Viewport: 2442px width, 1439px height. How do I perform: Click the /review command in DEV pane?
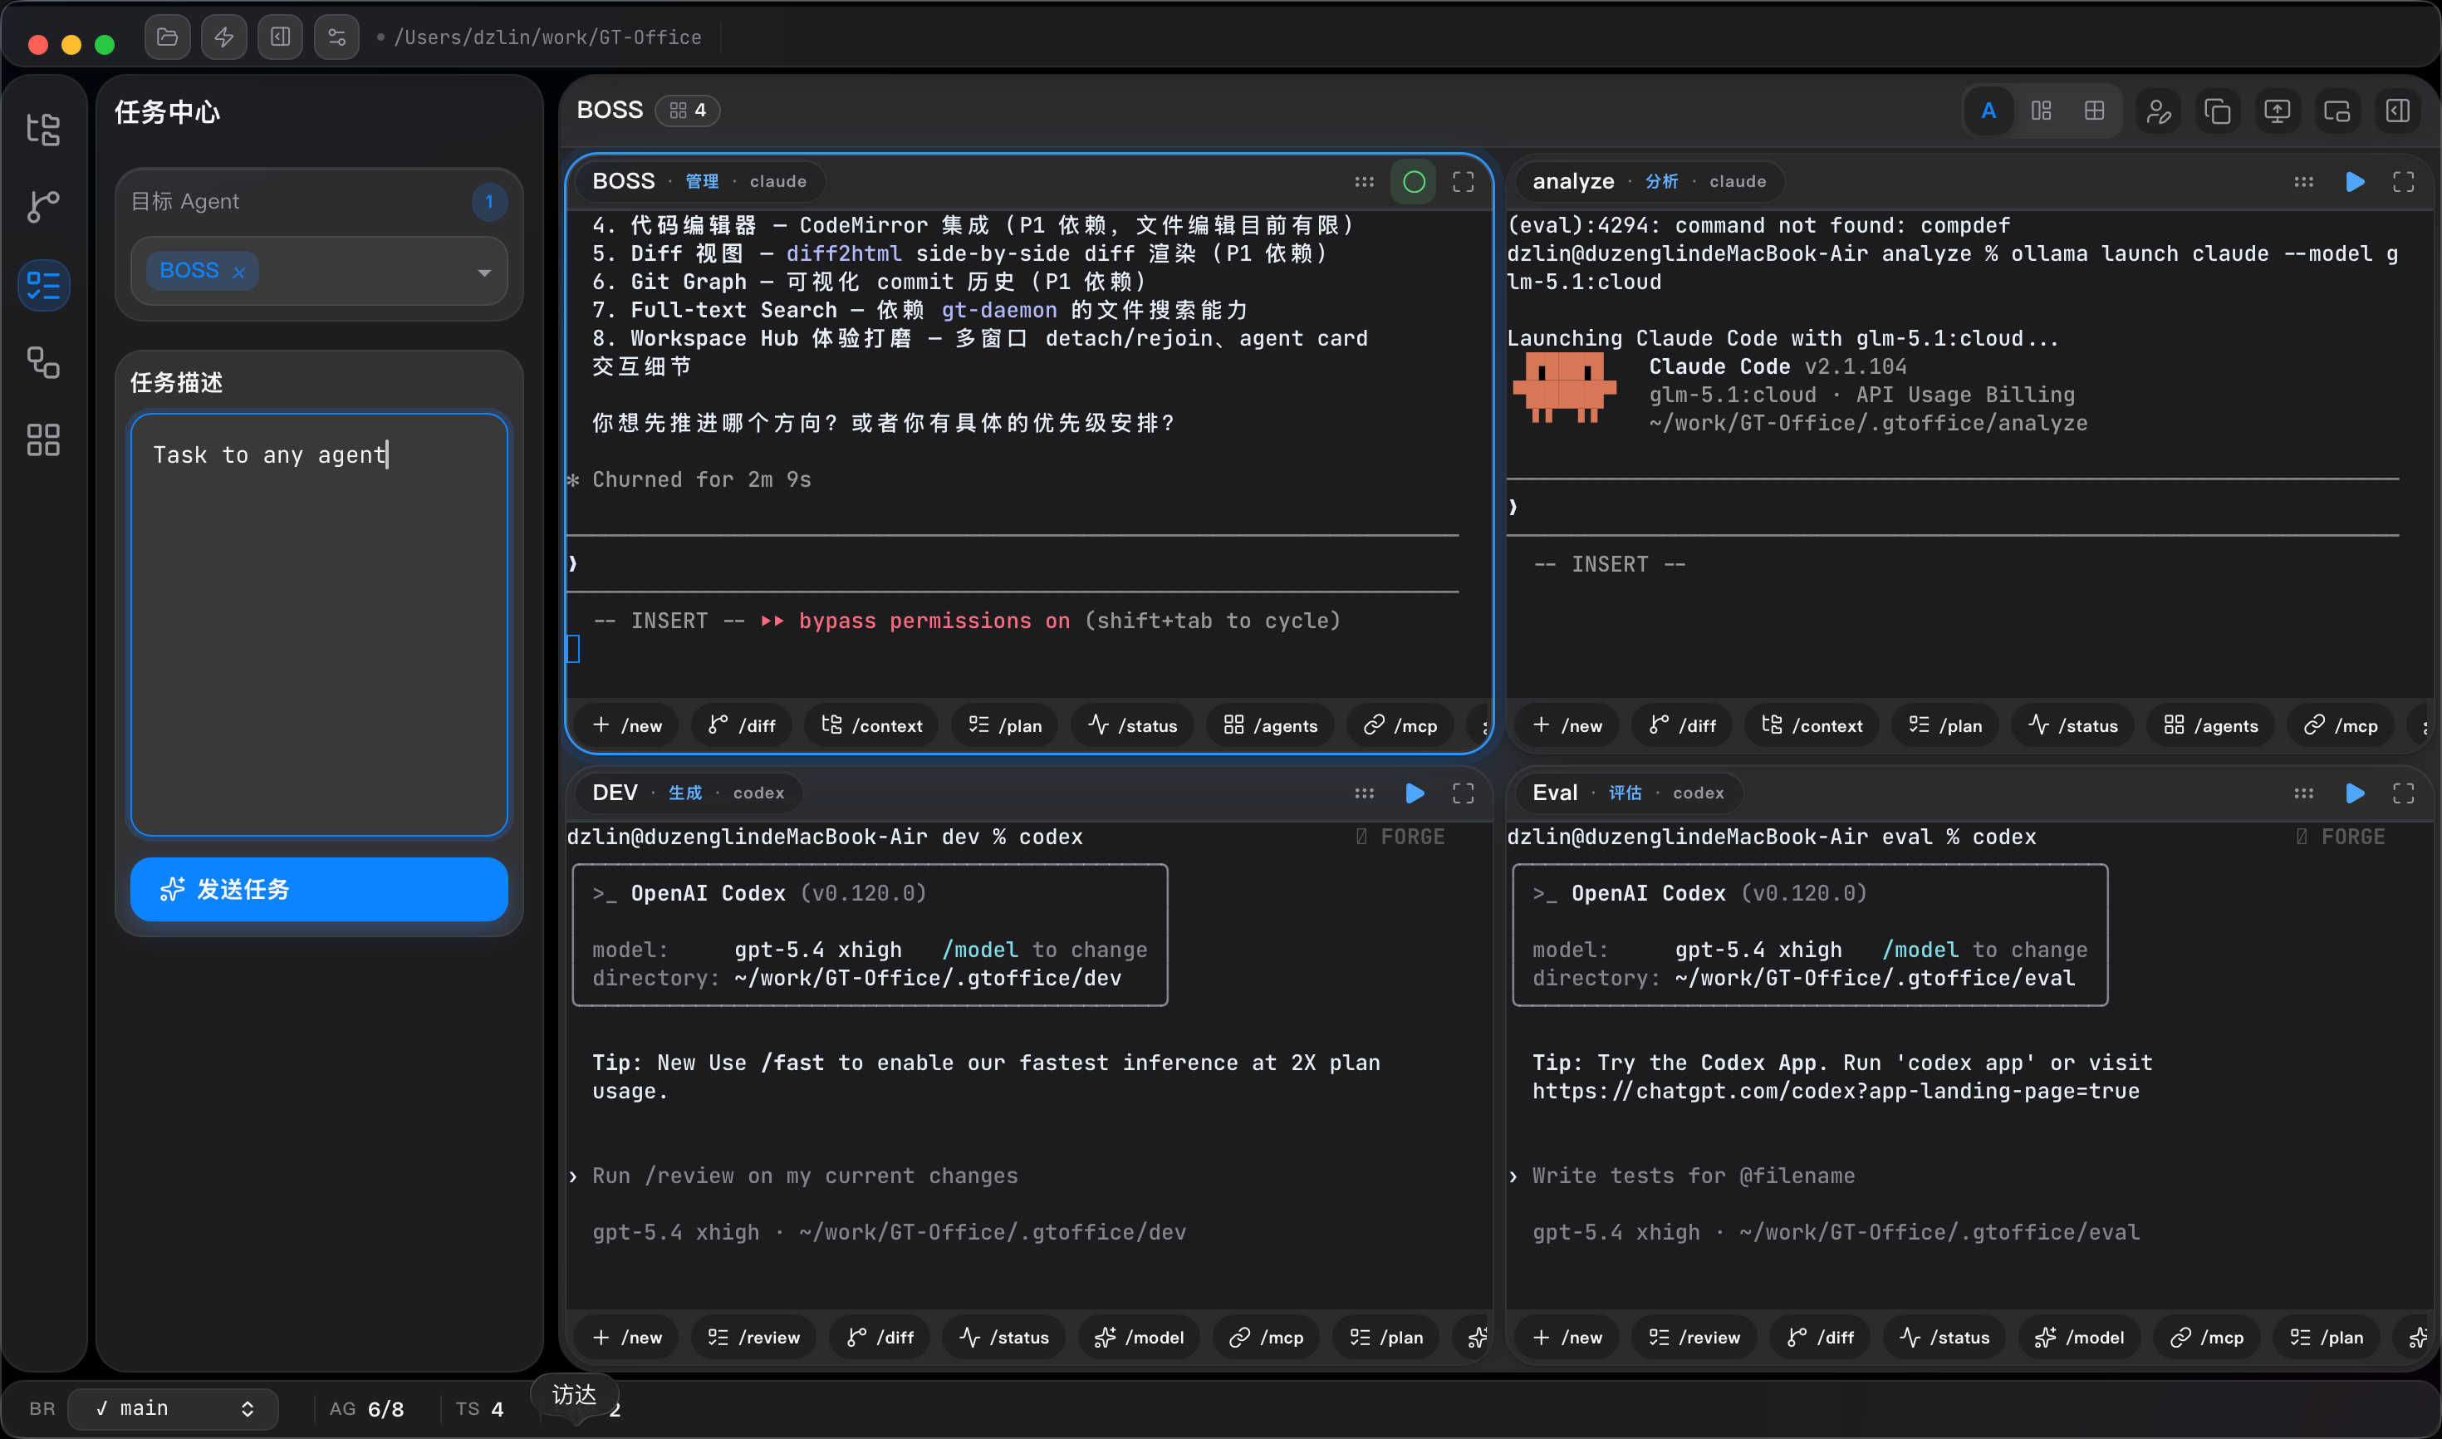point(753,1337)
